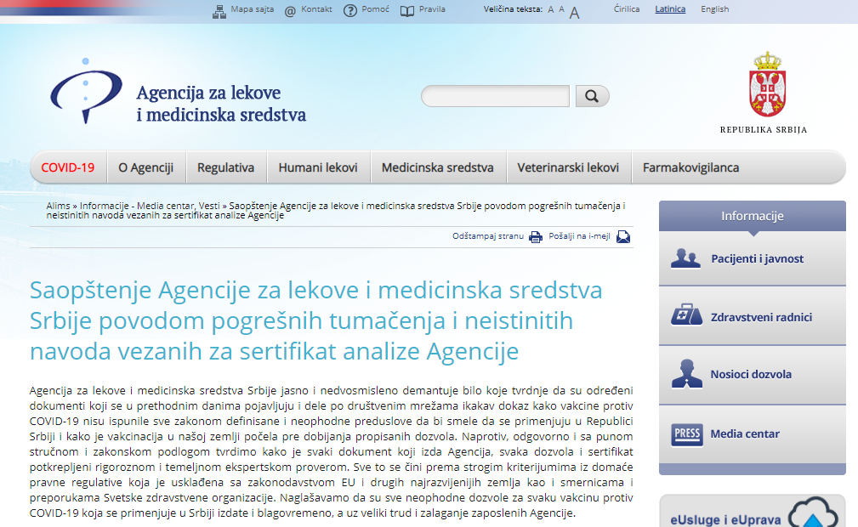Click the Informacije - Media centar, Vesti breadcrumb
This screenshot has height=527, width=858.
150,206
